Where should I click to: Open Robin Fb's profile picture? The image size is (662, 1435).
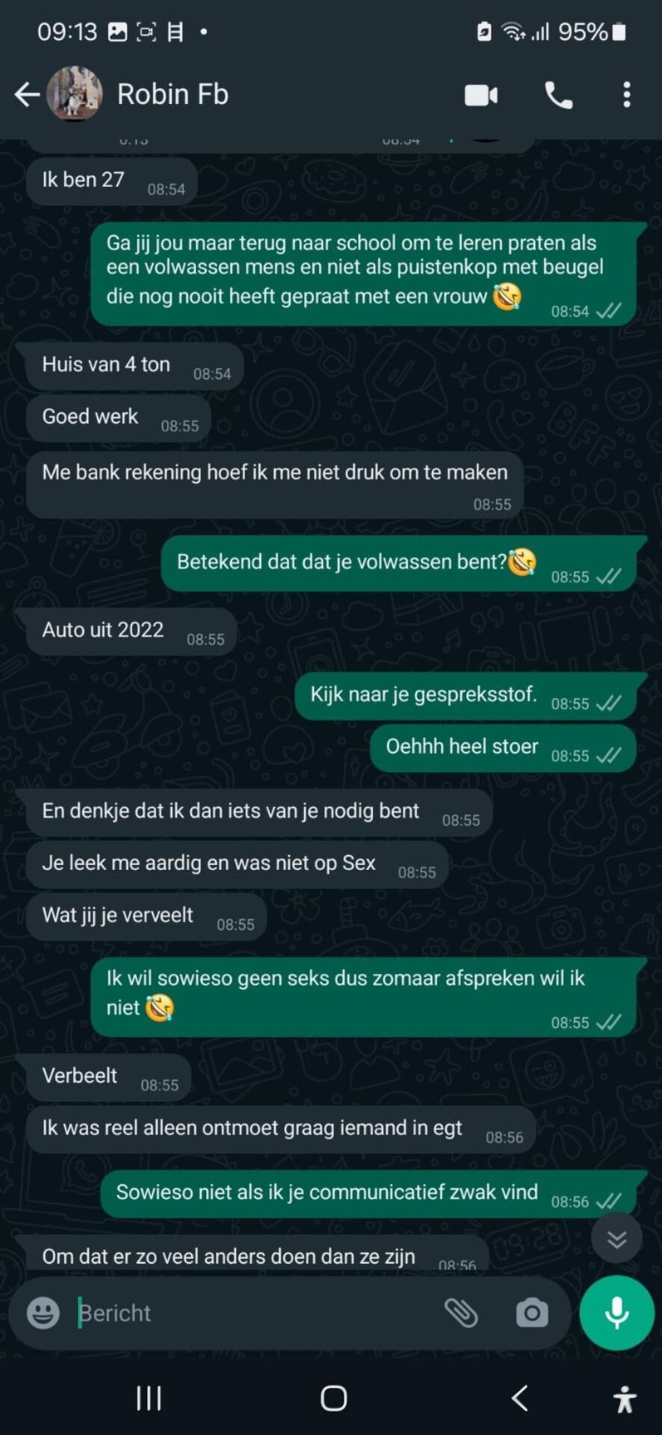point(75,93)
